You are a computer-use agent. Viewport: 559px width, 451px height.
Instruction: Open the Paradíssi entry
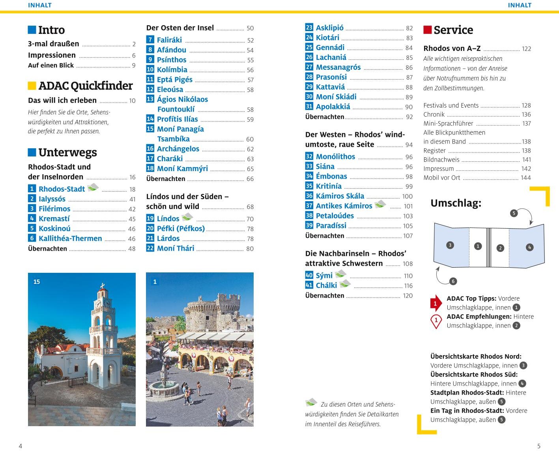(359, 226)
